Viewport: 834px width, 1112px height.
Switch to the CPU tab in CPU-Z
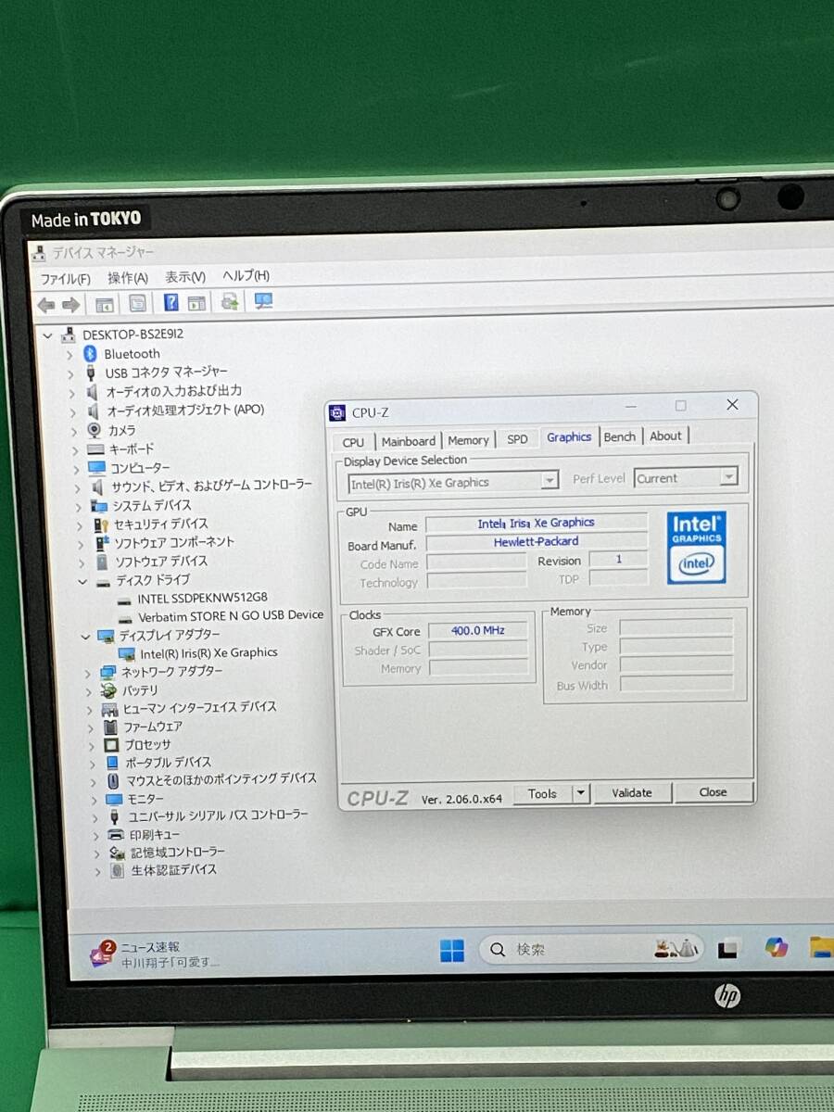pyautogui.click(x=353, y=442)
